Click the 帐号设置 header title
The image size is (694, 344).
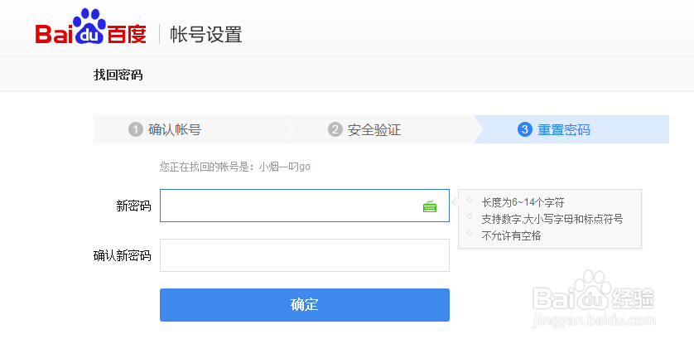(206, 35)
